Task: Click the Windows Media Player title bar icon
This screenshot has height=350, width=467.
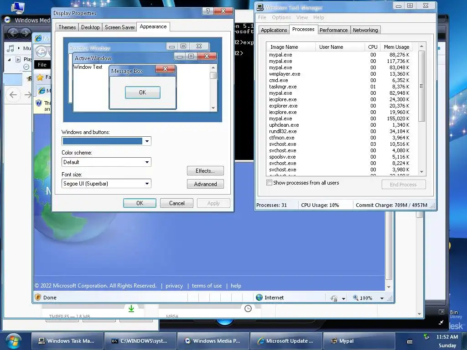Action: [7, 20]
